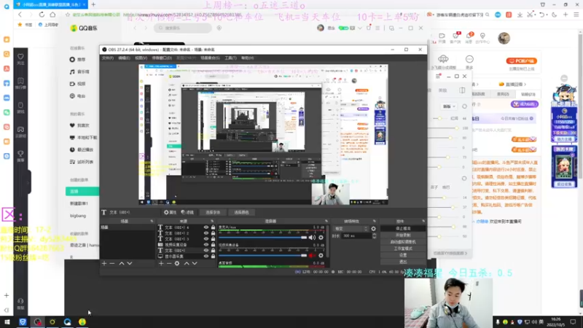This screenshot has height=328, width=583.
Task: Click 选择字体 button in source toolbar
Action: pos(213,212)
